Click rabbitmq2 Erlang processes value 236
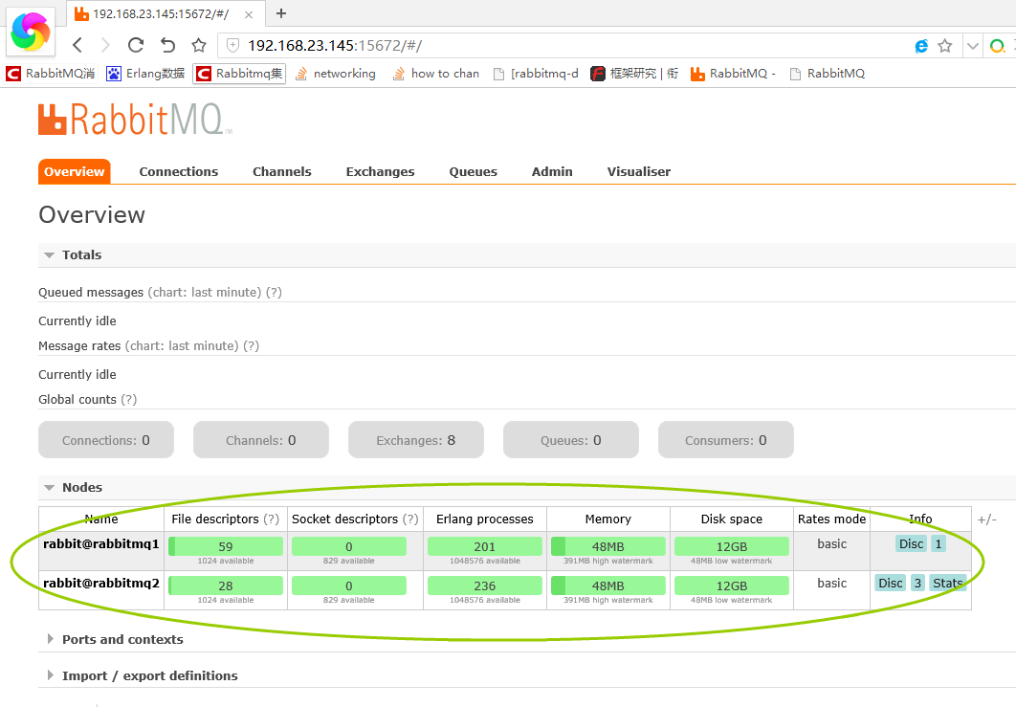Image resolution: width=1016 pixels, height=707 pixels. (485, 585)
